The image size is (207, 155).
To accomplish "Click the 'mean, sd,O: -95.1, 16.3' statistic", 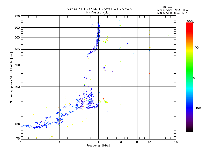I will 172,10.
